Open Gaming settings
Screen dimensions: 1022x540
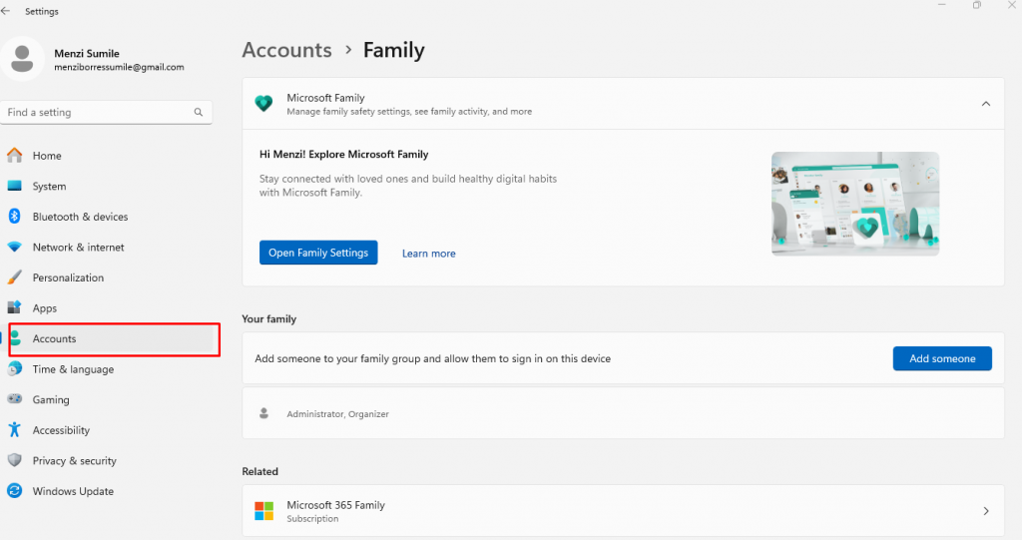pos(51,400)
